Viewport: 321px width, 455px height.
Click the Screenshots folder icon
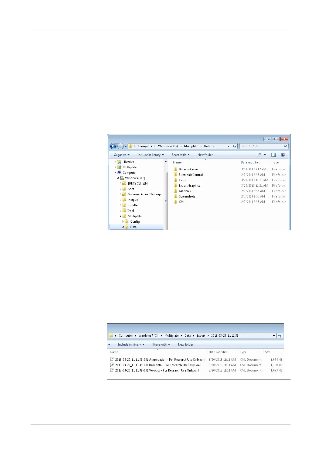176,196
